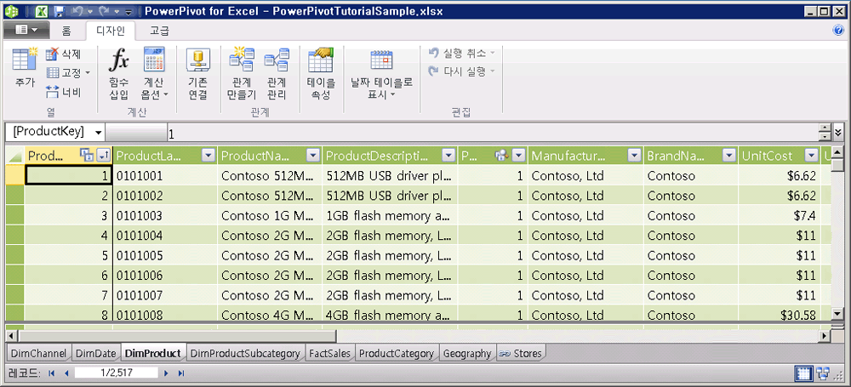
Task: Select the UnitCost cell $30.58
Action: pos(779,315)
